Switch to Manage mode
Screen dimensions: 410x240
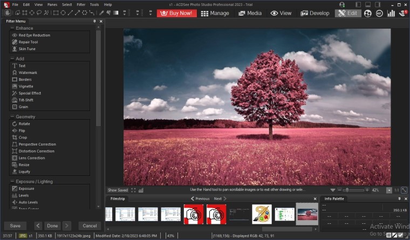tap(215, 13)
